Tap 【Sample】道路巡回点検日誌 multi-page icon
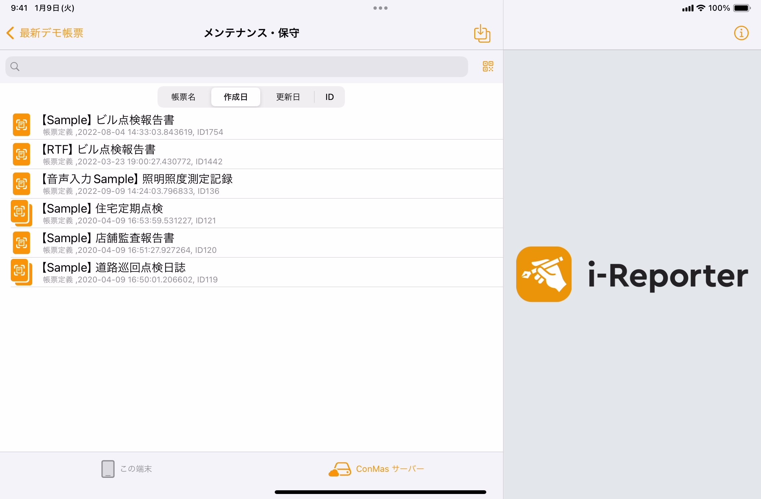 point(21,272)
